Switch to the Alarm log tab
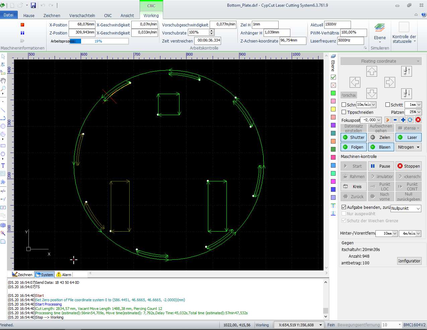This screenshot has height=330, width=427. [x=64, y=275]
